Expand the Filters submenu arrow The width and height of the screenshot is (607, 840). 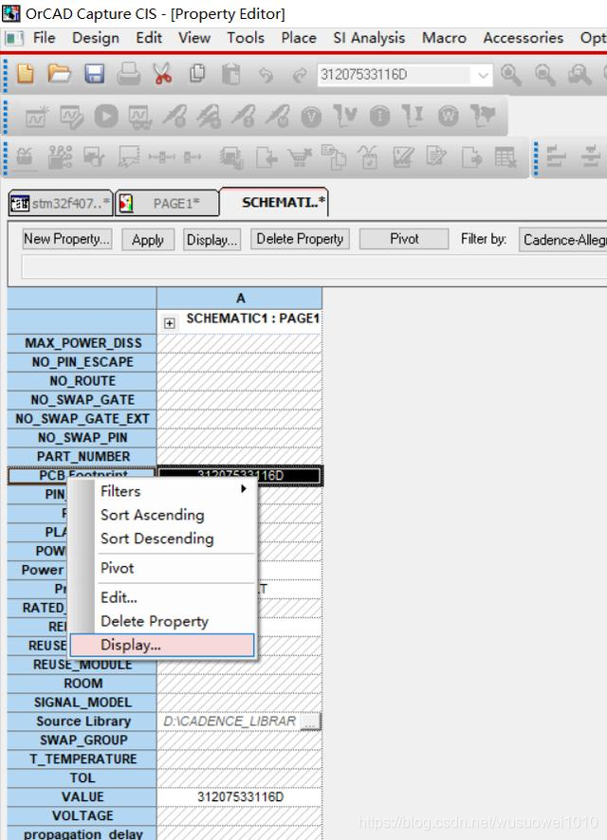244,490
